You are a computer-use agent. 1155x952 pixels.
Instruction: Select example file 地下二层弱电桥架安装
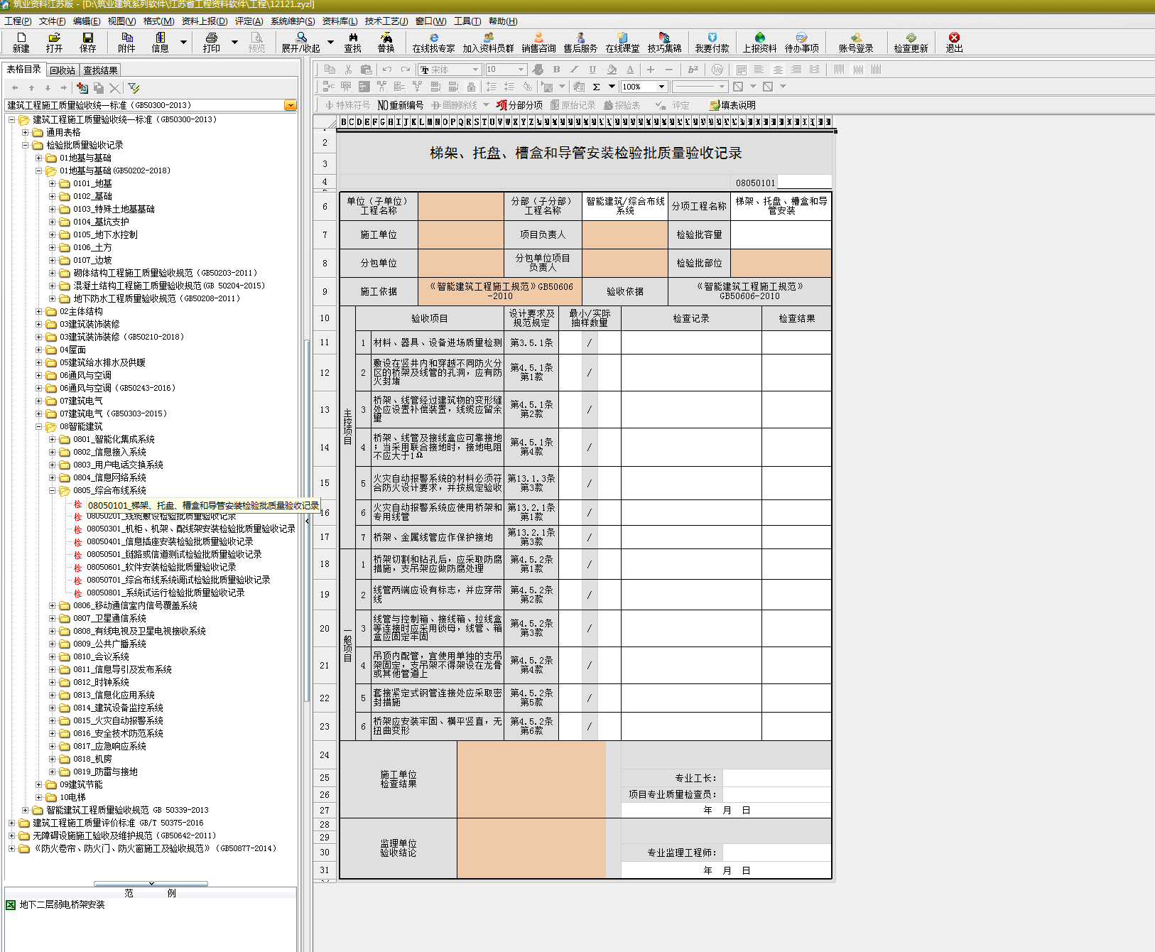[62, 905]
